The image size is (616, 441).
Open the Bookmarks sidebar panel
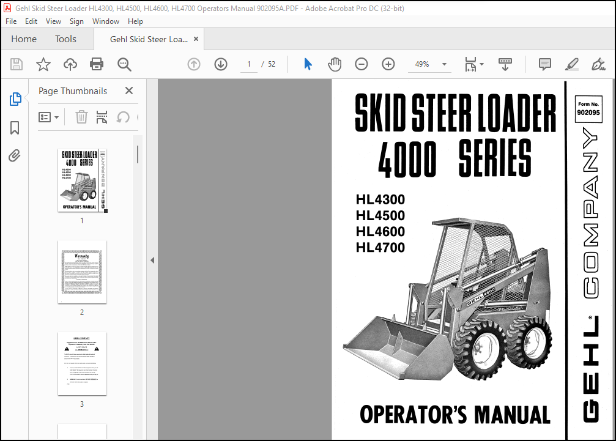pyautogui.click(x=15, y=128)
